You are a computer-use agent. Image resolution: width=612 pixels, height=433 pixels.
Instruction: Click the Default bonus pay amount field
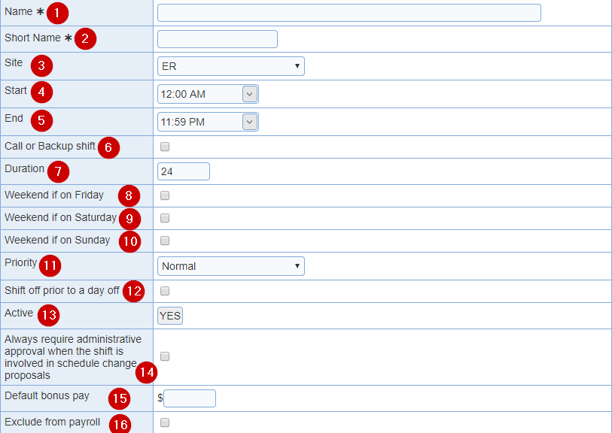coord(190,398)
